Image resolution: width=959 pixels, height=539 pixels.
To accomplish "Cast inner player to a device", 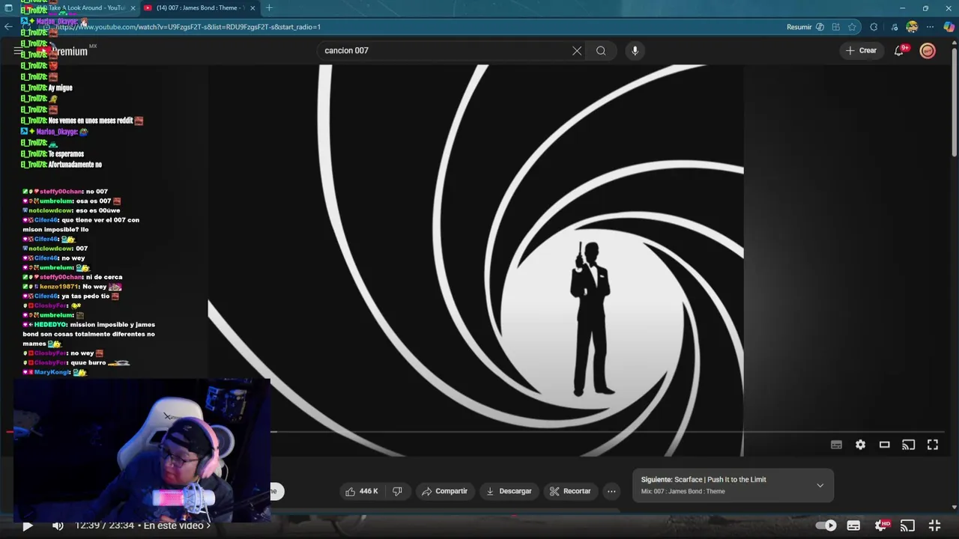I will coord(908,445).
